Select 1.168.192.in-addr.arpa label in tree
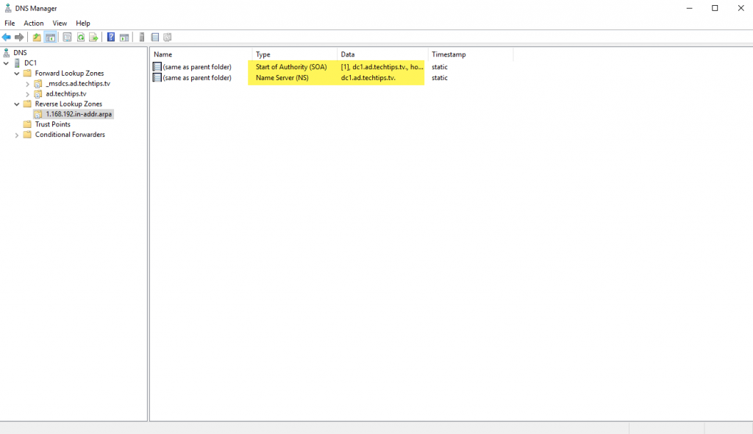 79,115
